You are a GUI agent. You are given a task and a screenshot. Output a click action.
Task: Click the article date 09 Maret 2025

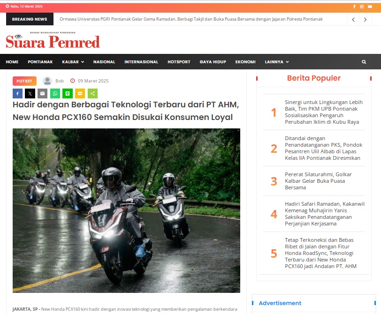click(93, 81)
